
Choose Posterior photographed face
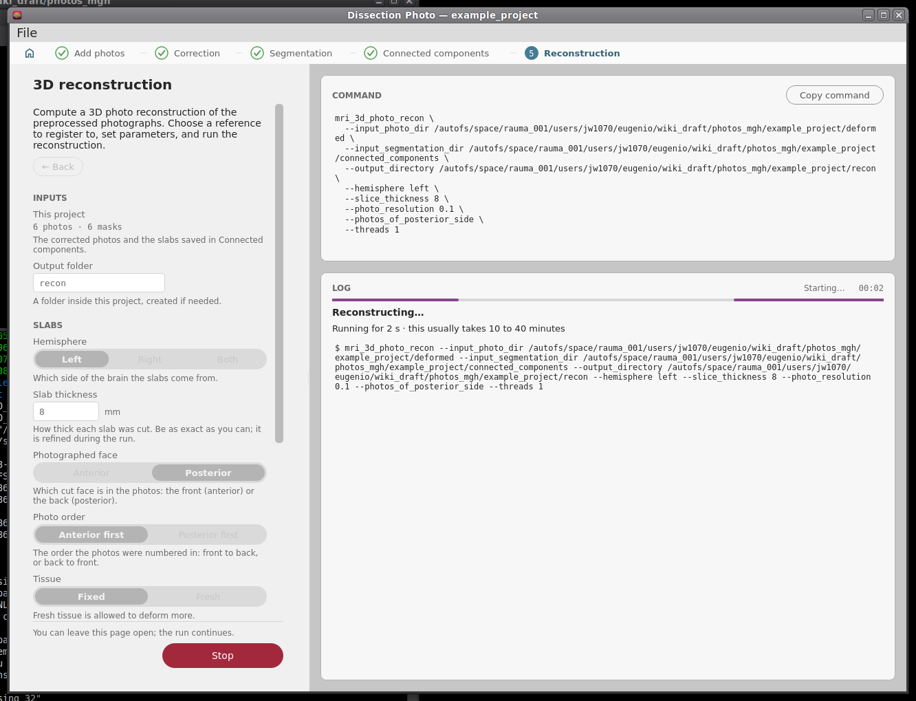[x=208, y=473]
